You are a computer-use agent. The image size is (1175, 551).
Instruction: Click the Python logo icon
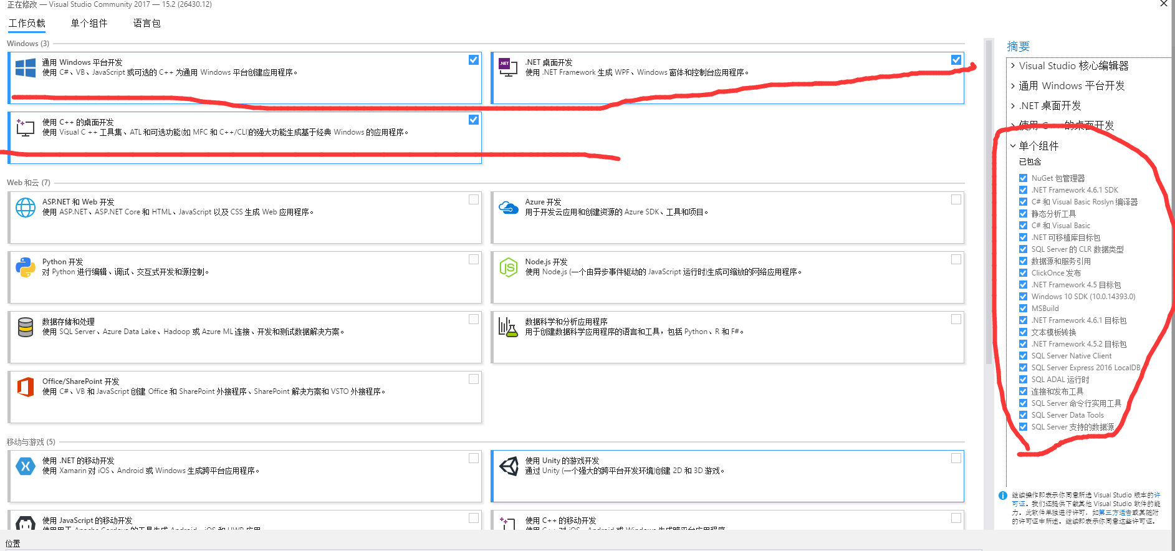pyautogui.click(x=26, y=267)
